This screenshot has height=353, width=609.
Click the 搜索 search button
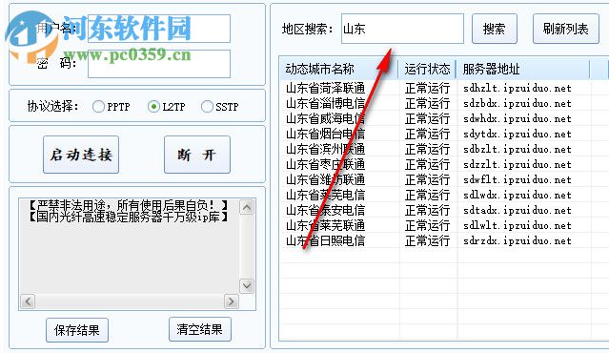[x=495, y=29]
